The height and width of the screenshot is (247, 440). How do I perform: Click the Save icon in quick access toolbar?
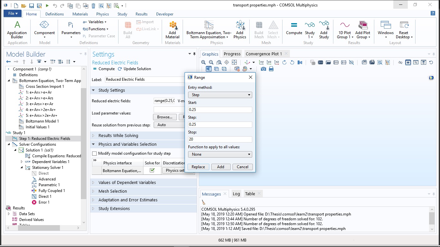tap(32, 6)
